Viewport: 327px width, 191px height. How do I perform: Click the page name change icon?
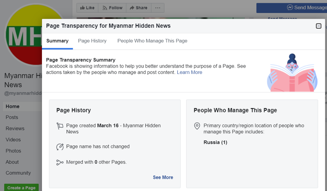pos(60,147)
